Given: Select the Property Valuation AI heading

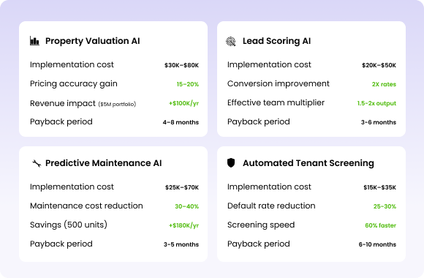Looking at the screenshot, I should (93, 41).
